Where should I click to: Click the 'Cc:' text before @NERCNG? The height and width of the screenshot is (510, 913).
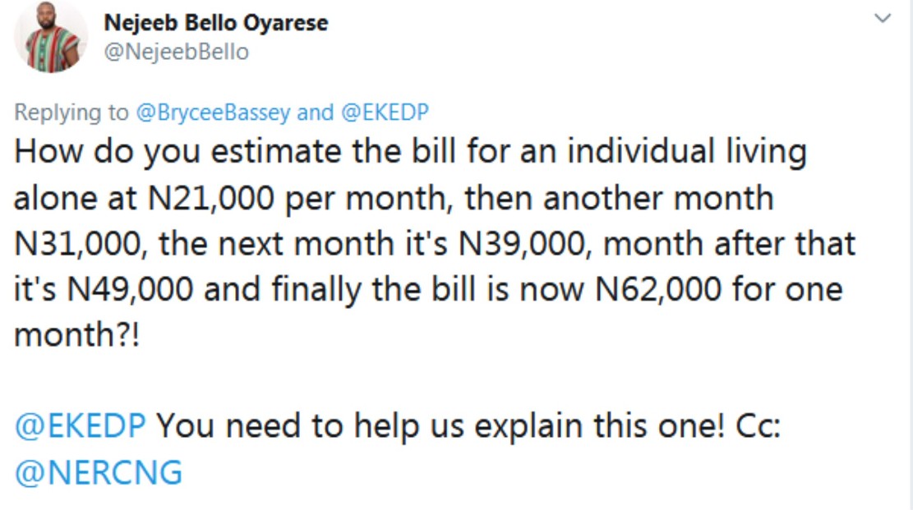(x=759, y=425)
